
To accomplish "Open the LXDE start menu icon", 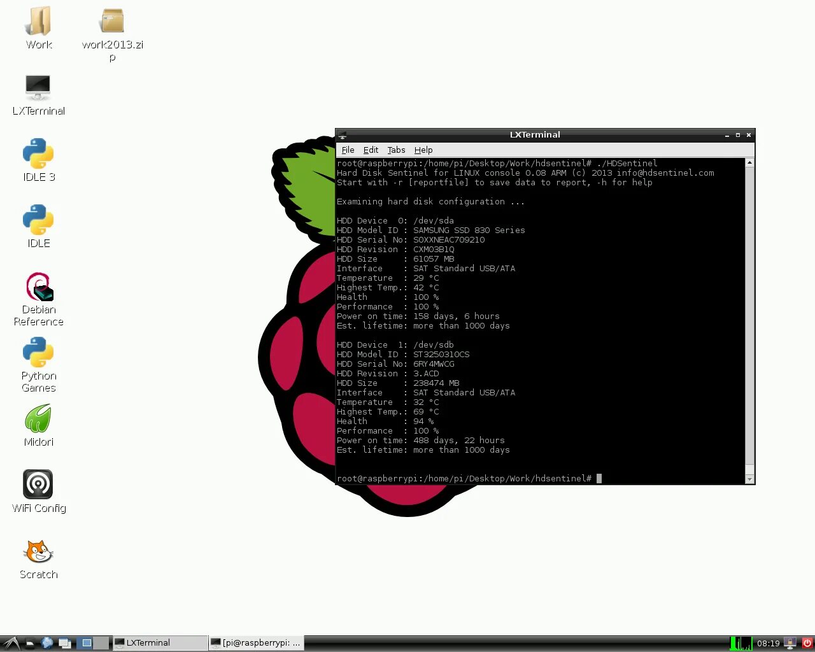I will [11, 643].
